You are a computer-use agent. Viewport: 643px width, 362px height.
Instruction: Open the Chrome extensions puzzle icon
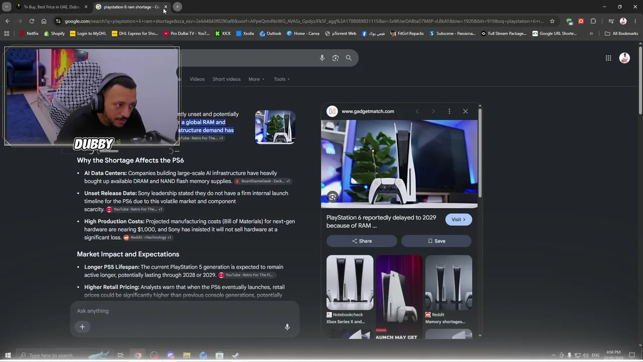tap(593, 21)
